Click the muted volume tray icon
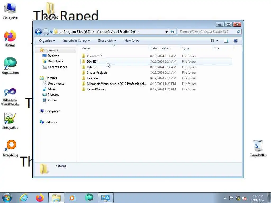271x203 pixels. click(x=244, y=198)
